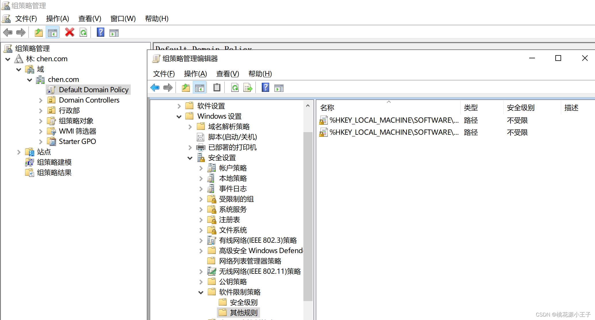This screenshot has width=595, height=320.
Task: Click the tree pane scrollbar up arrow
Action: point(308,106)
